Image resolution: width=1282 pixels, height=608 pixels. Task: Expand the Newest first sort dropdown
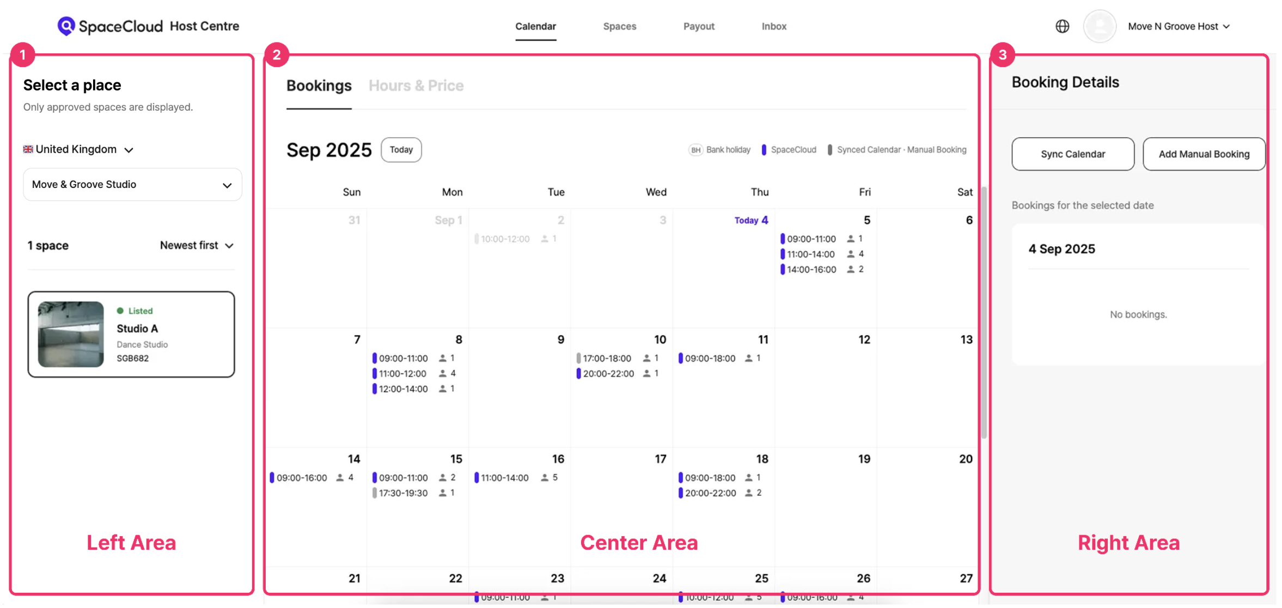197,246
